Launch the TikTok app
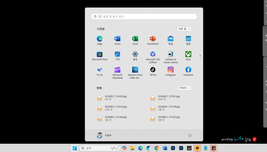This screenshot has height=152, width=267. [153, 71]
